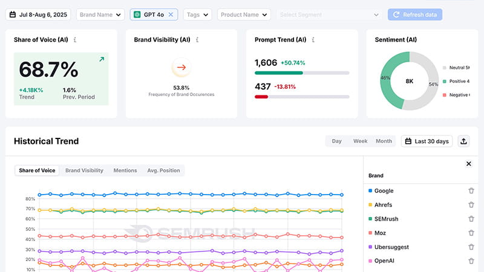
Task: Toggle the Google series color marker
Action: 370,191
